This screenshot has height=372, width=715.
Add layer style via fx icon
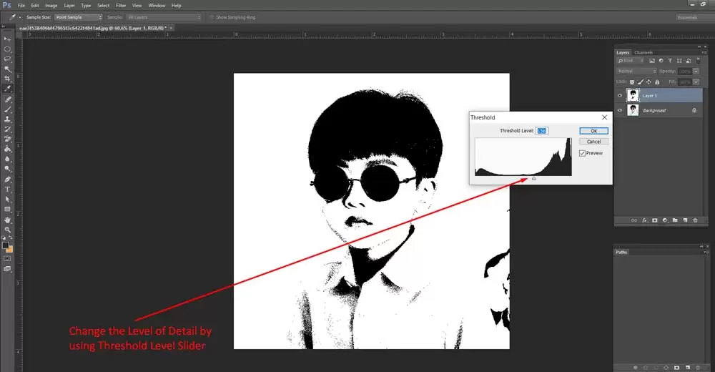pyautogui.click(x=643, y=220)
